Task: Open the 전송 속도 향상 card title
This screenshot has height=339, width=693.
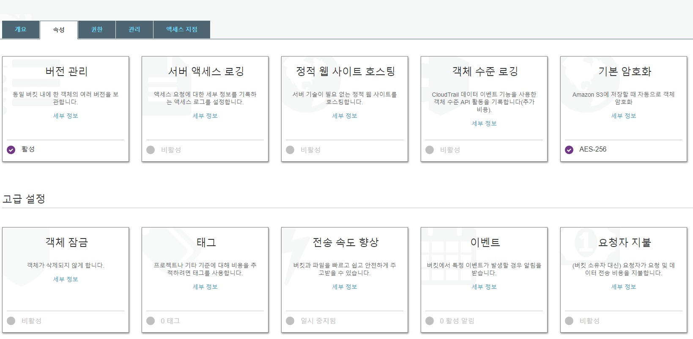Action: (345, 242)
